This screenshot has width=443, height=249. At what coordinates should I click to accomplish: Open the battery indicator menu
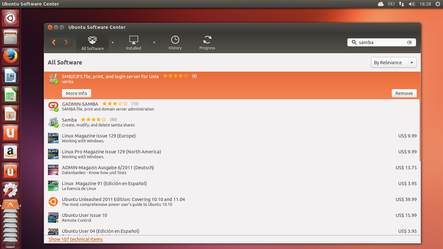click(x=391, y=4)
